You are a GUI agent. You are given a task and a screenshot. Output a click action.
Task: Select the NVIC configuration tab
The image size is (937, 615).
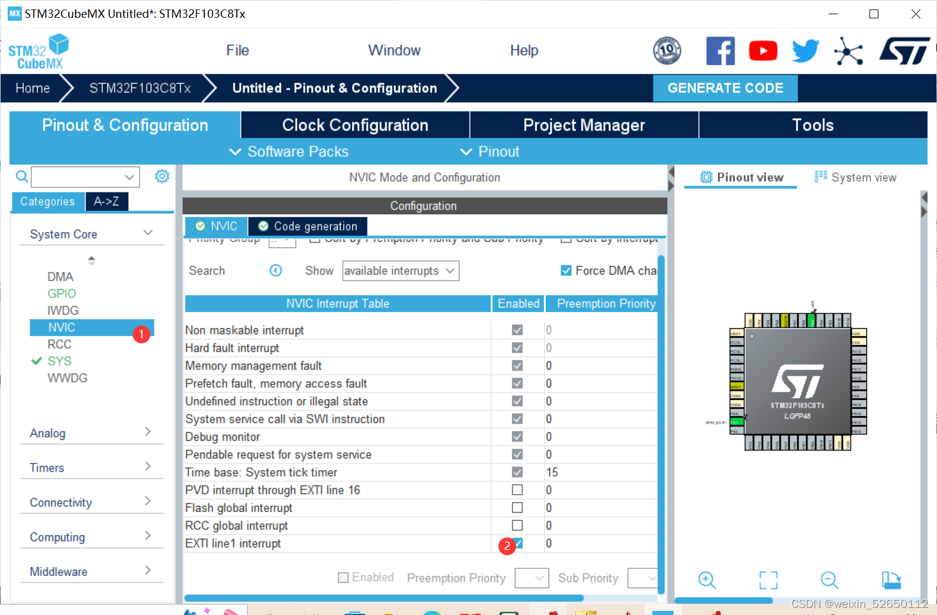pos(217,226)
